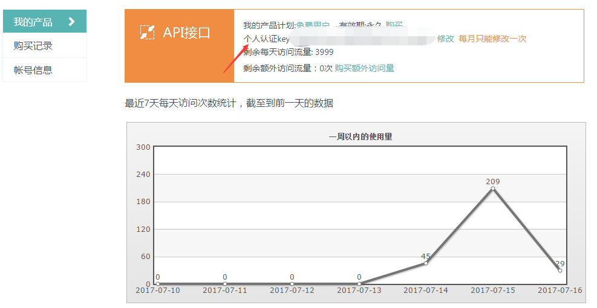Click the 2017-07-13 data point

(x=359, y=284)
